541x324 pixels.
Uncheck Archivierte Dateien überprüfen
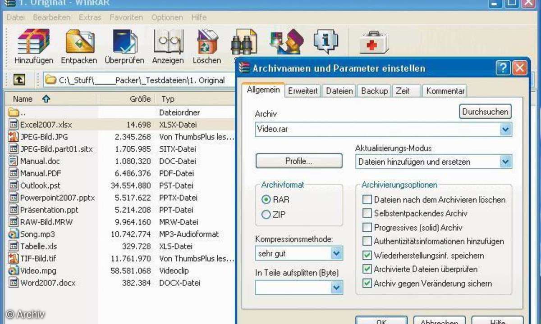pos(367,269)
